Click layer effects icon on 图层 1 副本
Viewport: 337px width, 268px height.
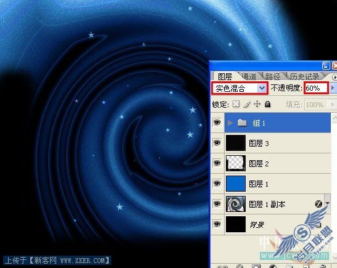[318, 204]
